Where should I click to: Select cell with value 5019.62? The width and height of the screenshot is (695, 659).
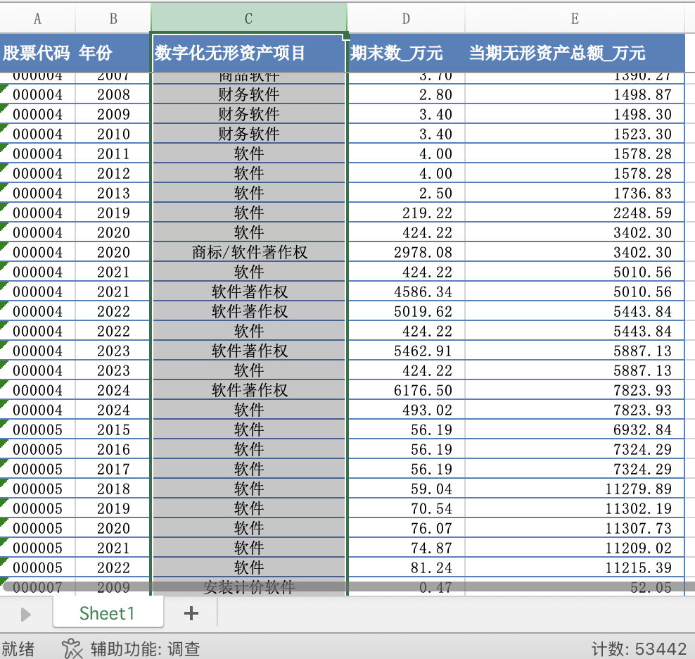pyautogui.click(x=406, y=311)
